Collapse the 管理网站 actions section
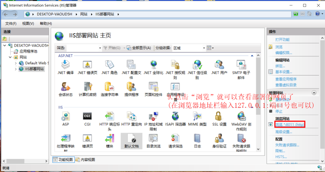This screenshot has height=172, width=325. (x=314, y=93)
